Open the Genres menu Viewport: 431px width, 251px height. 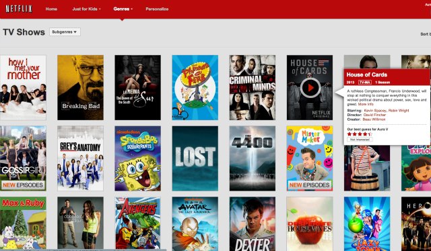[123, 9]
